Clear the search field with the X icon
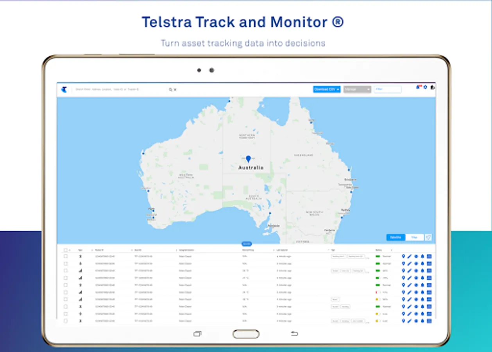 pyautogui.click(x=175, y=90)
